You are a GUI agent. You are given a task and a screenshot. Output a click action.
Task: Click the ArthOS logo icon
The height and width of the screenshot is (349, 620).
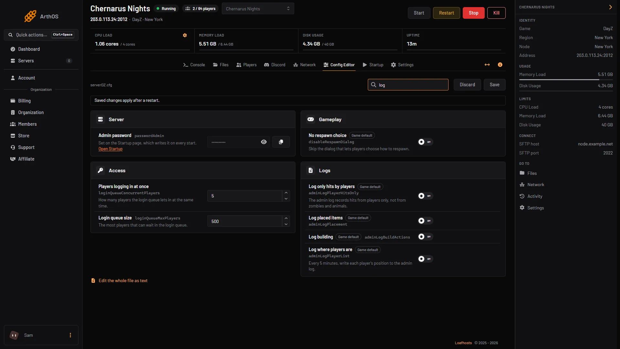30,16
